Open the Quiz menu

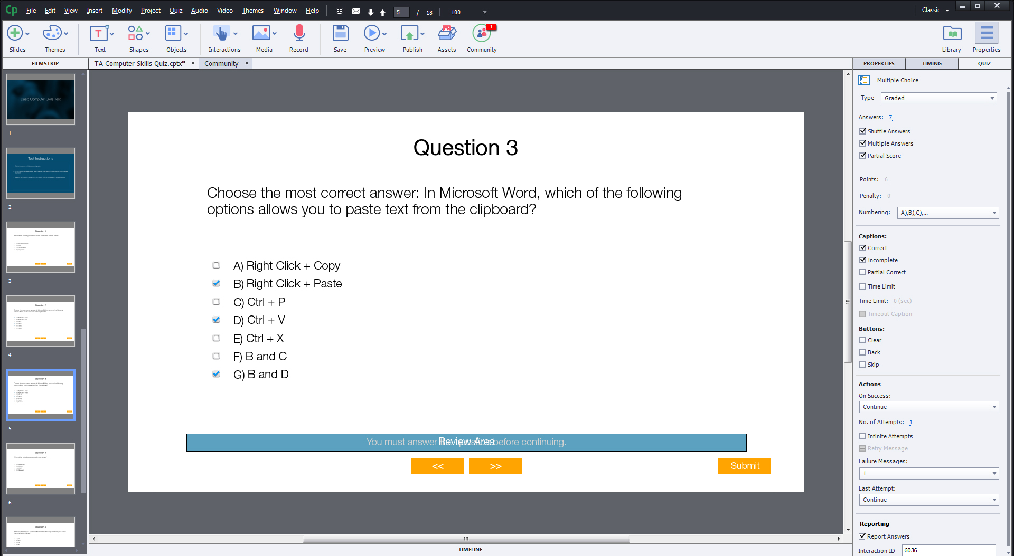(x=175, y=11)
